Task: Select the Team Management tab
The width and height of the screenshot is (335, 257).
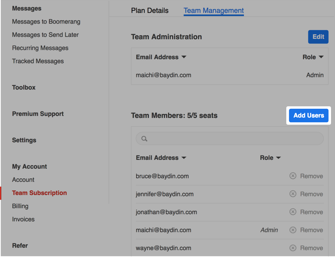Action: [x=214, y=11]
